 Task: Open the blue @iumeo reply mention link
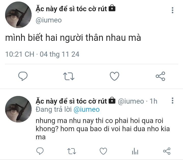point(87,110)
